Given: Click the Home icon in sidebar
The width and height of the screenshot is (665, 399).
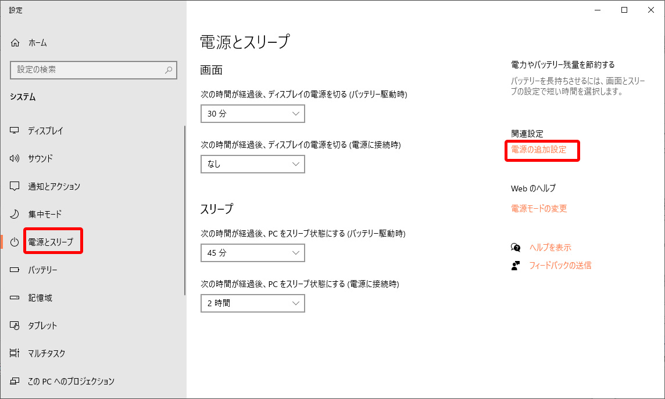Looking at the screenshot, I should 15,43.
